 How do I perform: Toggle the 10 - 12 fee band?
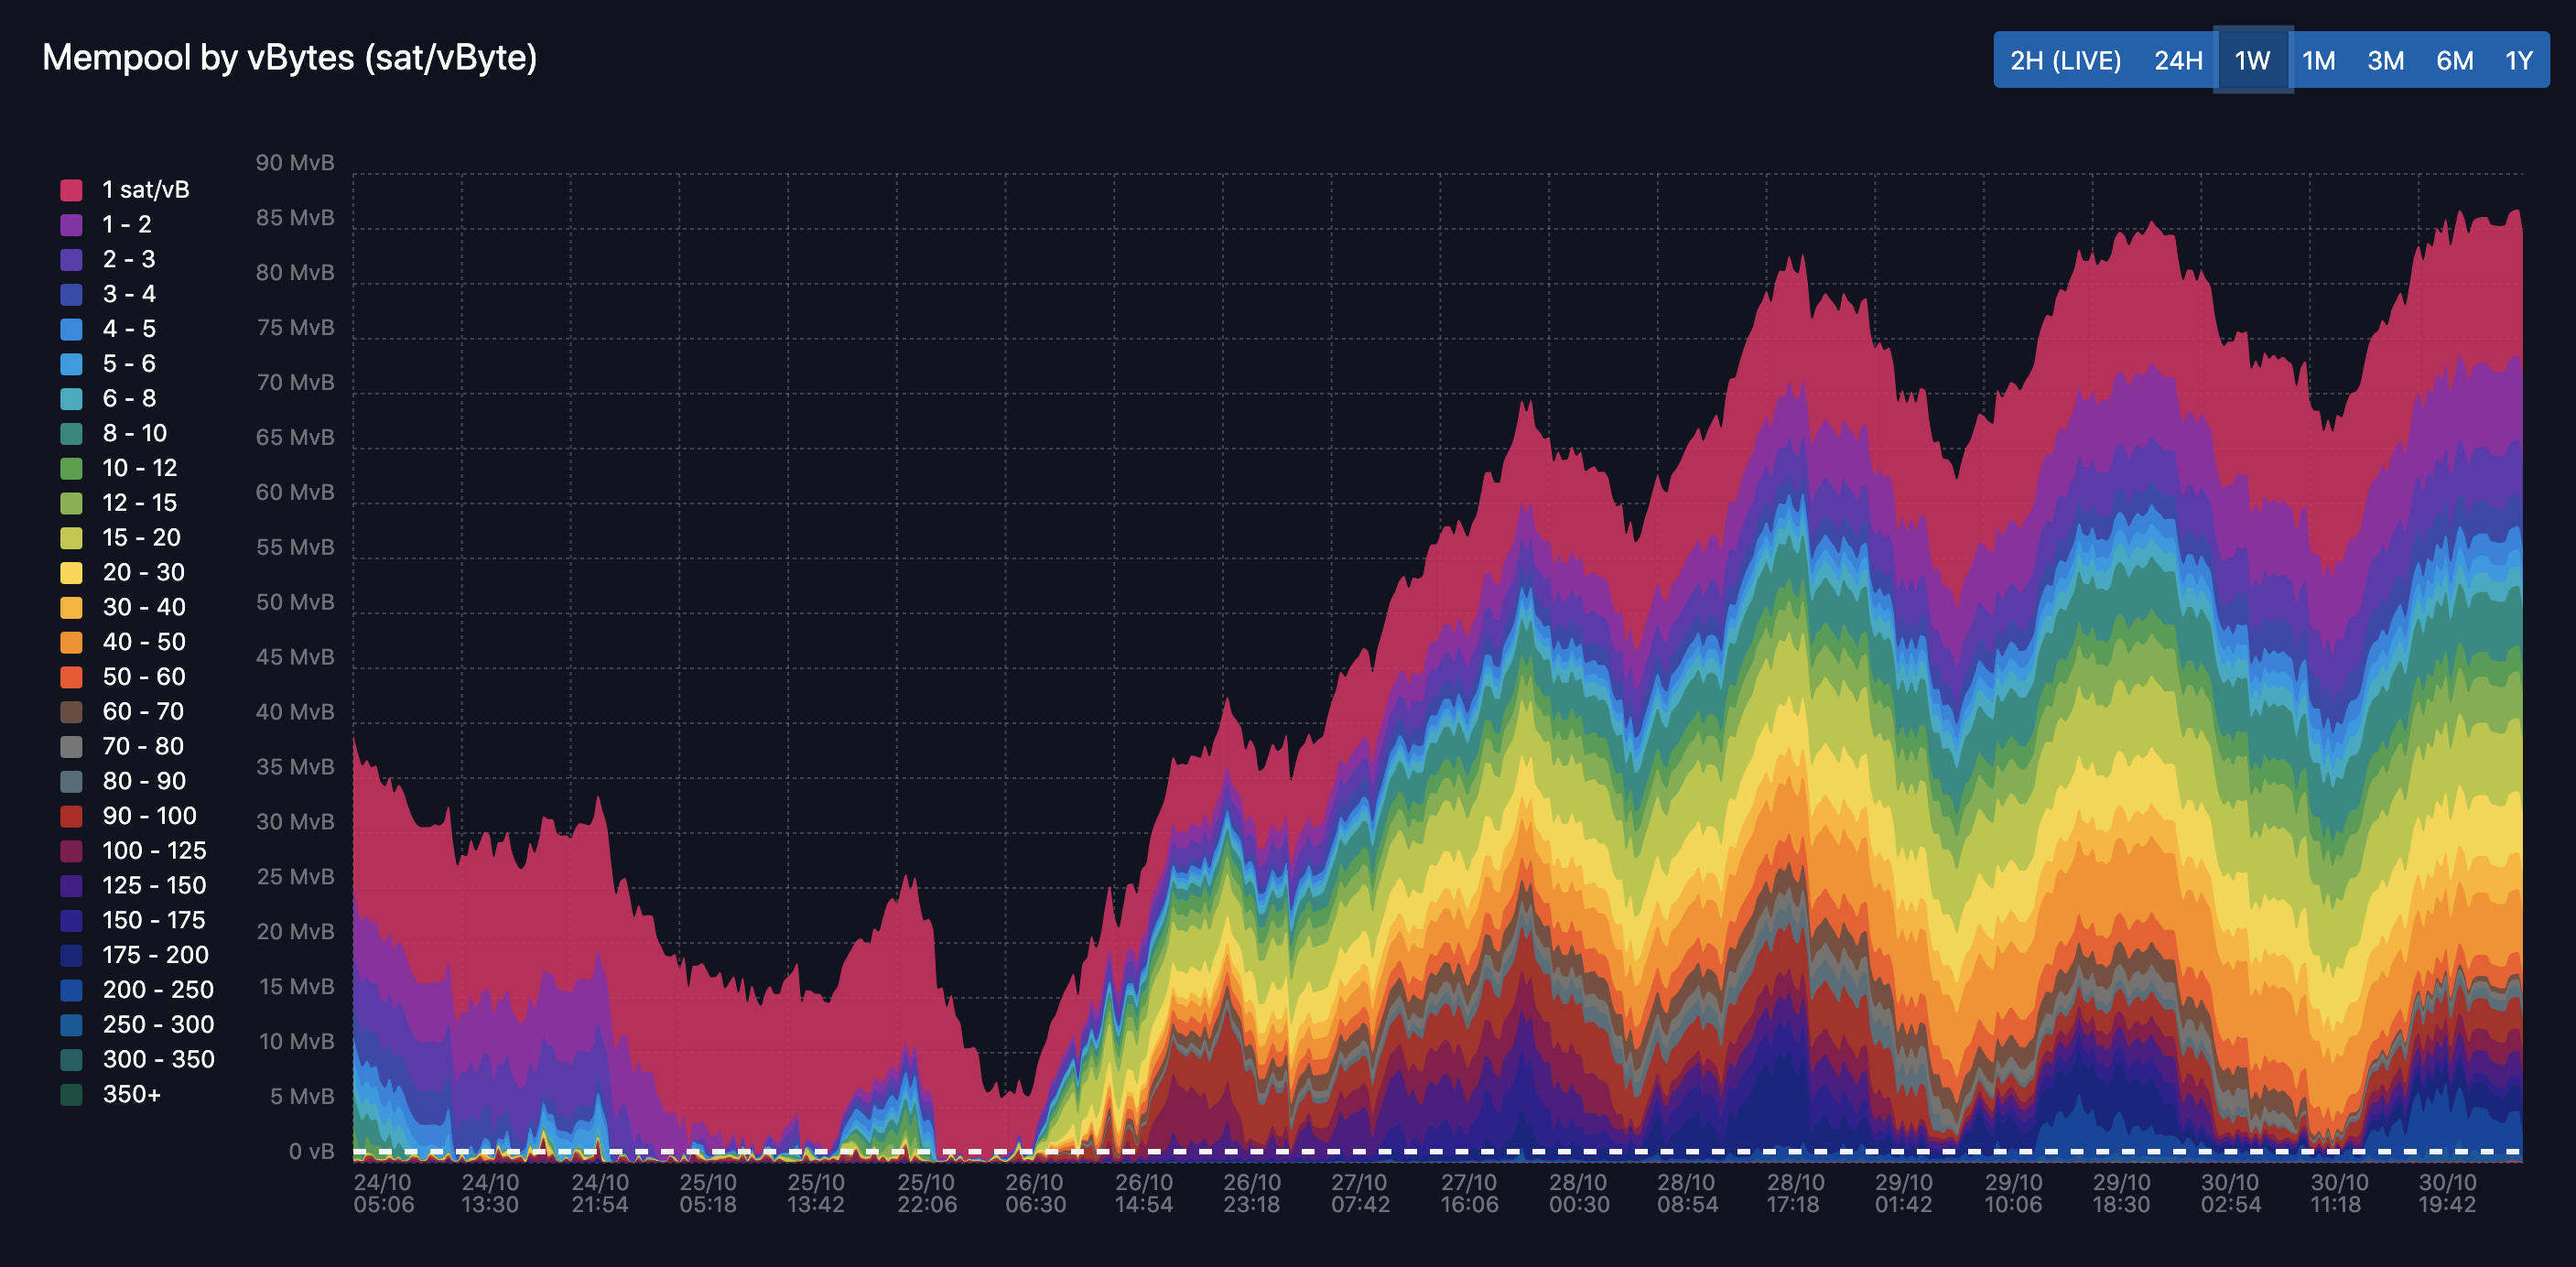[119, 468]
